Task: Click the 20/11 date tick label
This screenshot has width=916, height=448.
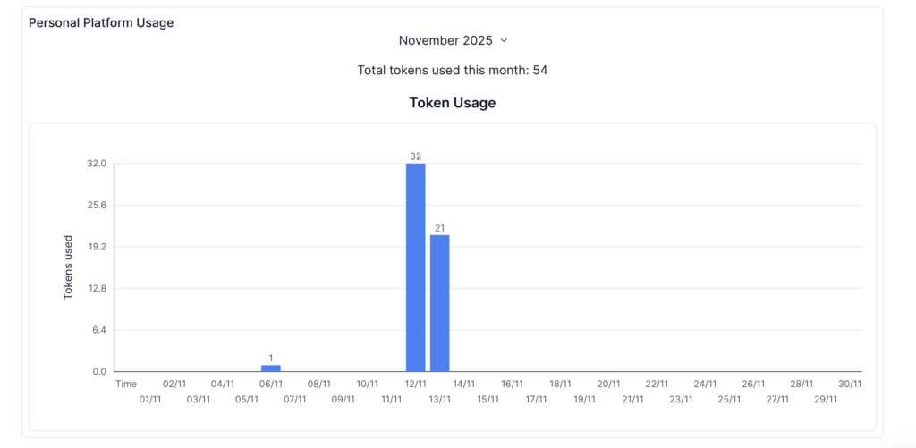Action: (608, 384)
